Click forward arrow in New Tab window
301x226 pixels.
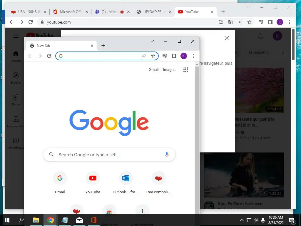click(x=40, y=56)
